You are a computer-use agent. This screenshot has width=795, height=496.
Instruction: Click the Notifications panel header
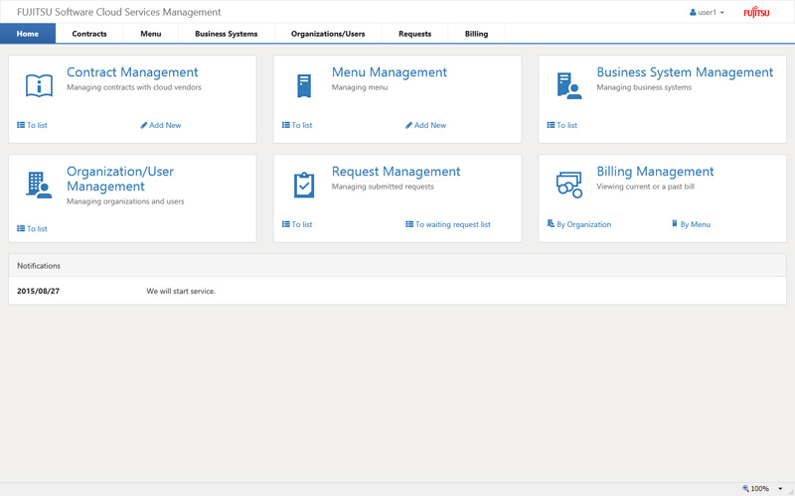click(397, 266)
